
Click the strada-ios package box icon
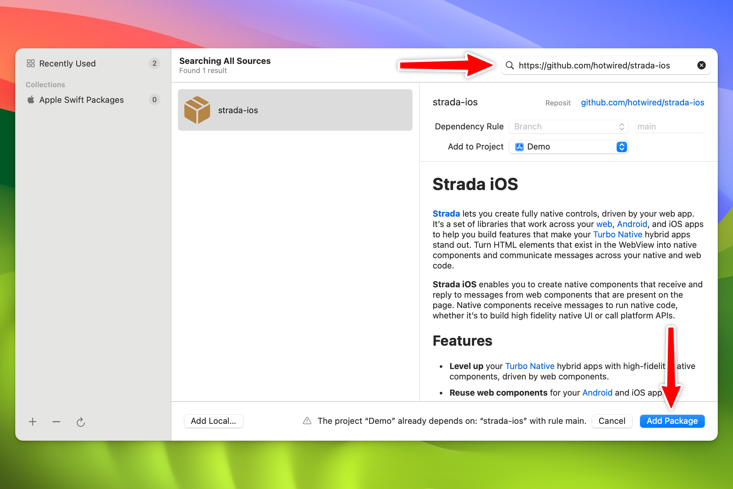coord(197,110)
